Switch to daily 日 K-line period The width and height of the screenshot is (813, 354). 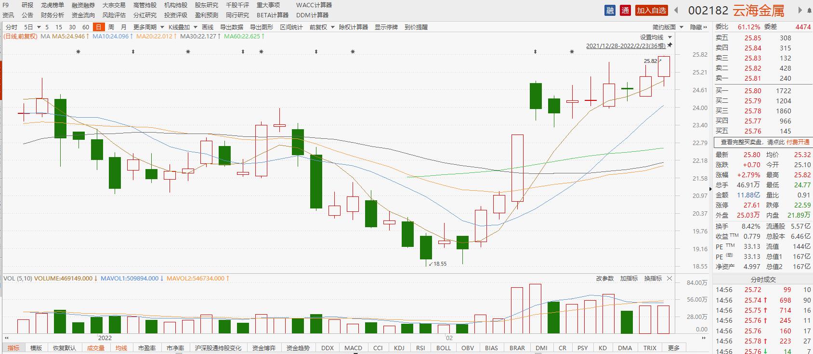pos(99,27)
